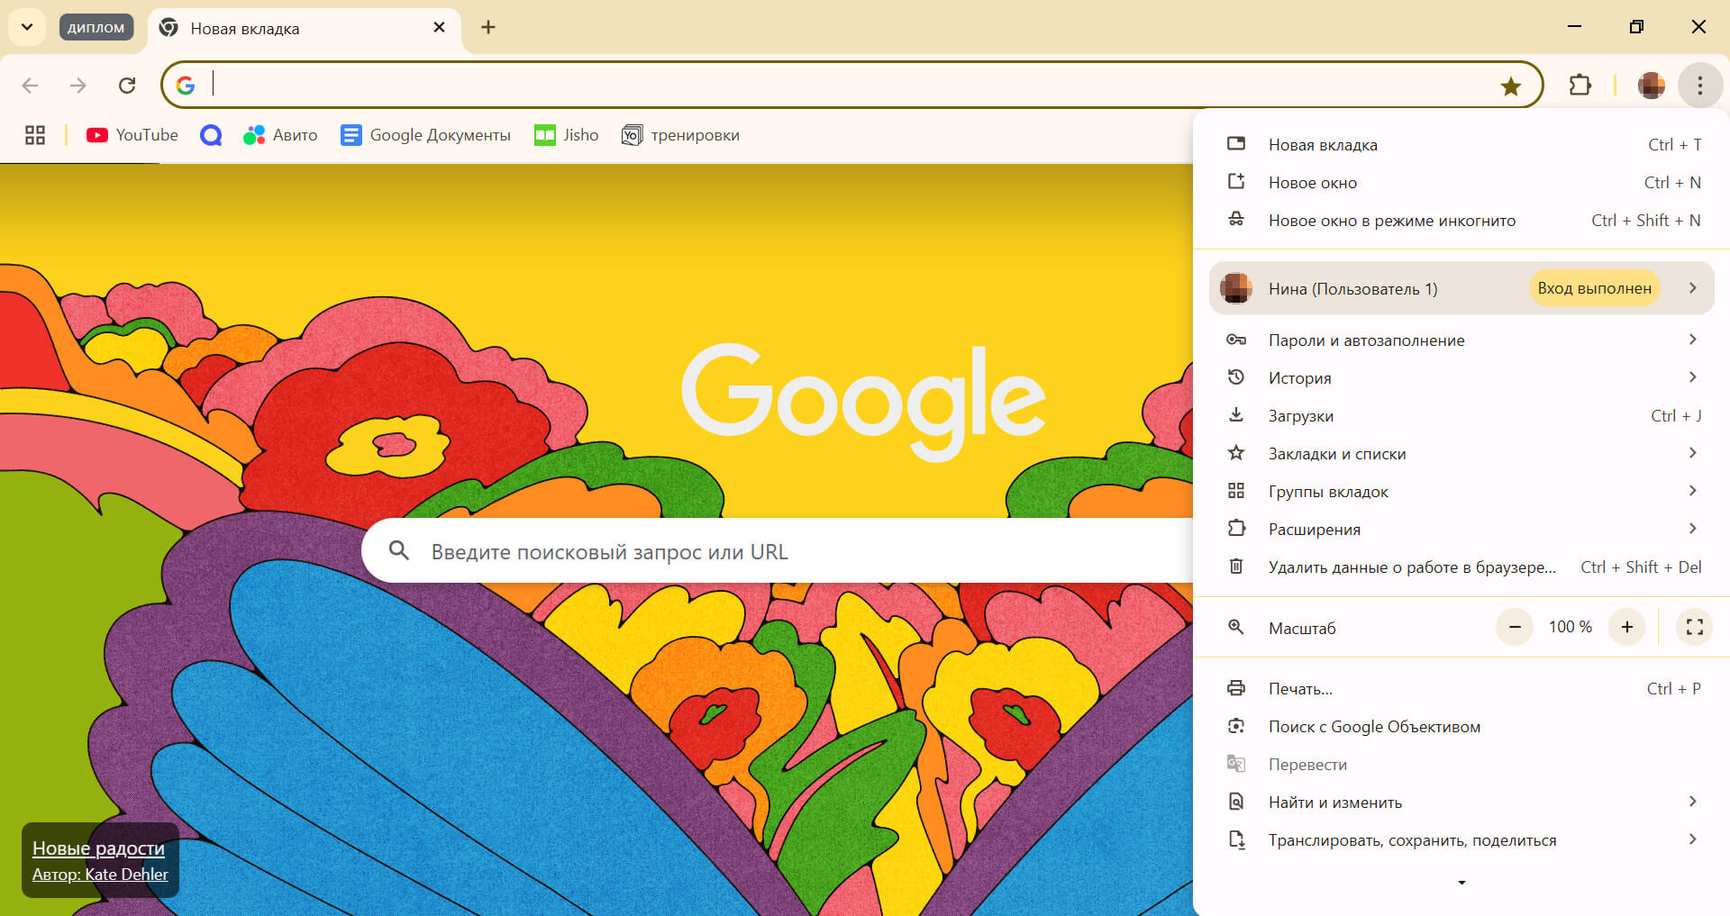Click the tab groups grid icon
The width and height of the screenshot is (1730, 916).
pyautogui.click(x=1236, y=491)
